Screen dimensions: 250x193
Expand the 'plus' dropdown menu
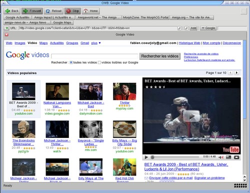[x=96, y=43]
